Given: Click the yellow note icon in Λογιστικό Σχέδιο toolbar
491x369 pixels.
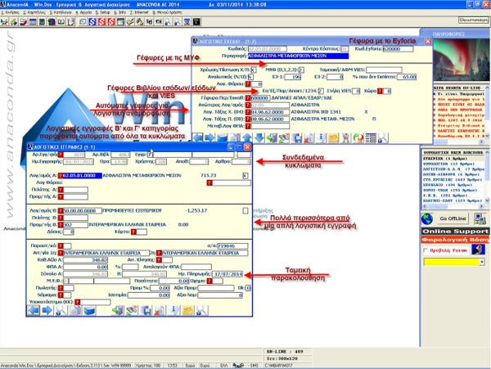Looking at the screenshot, I should tap(333, 137).
